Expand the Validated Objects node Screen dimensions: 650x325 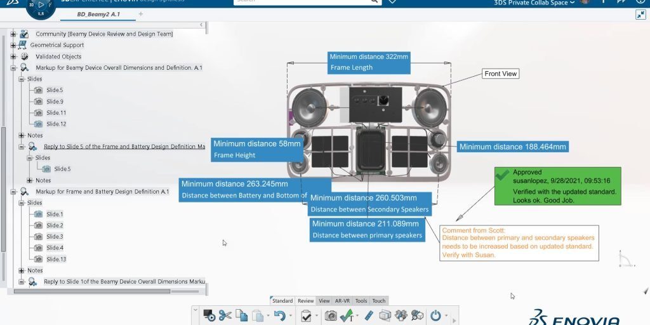pos(13,56)
